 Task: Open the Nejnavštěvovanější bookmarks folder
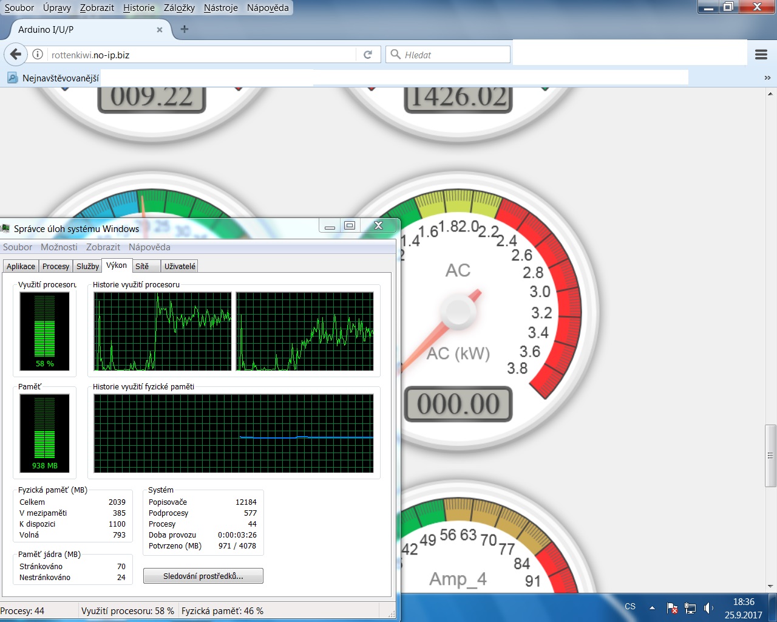[x=53, y=78]
